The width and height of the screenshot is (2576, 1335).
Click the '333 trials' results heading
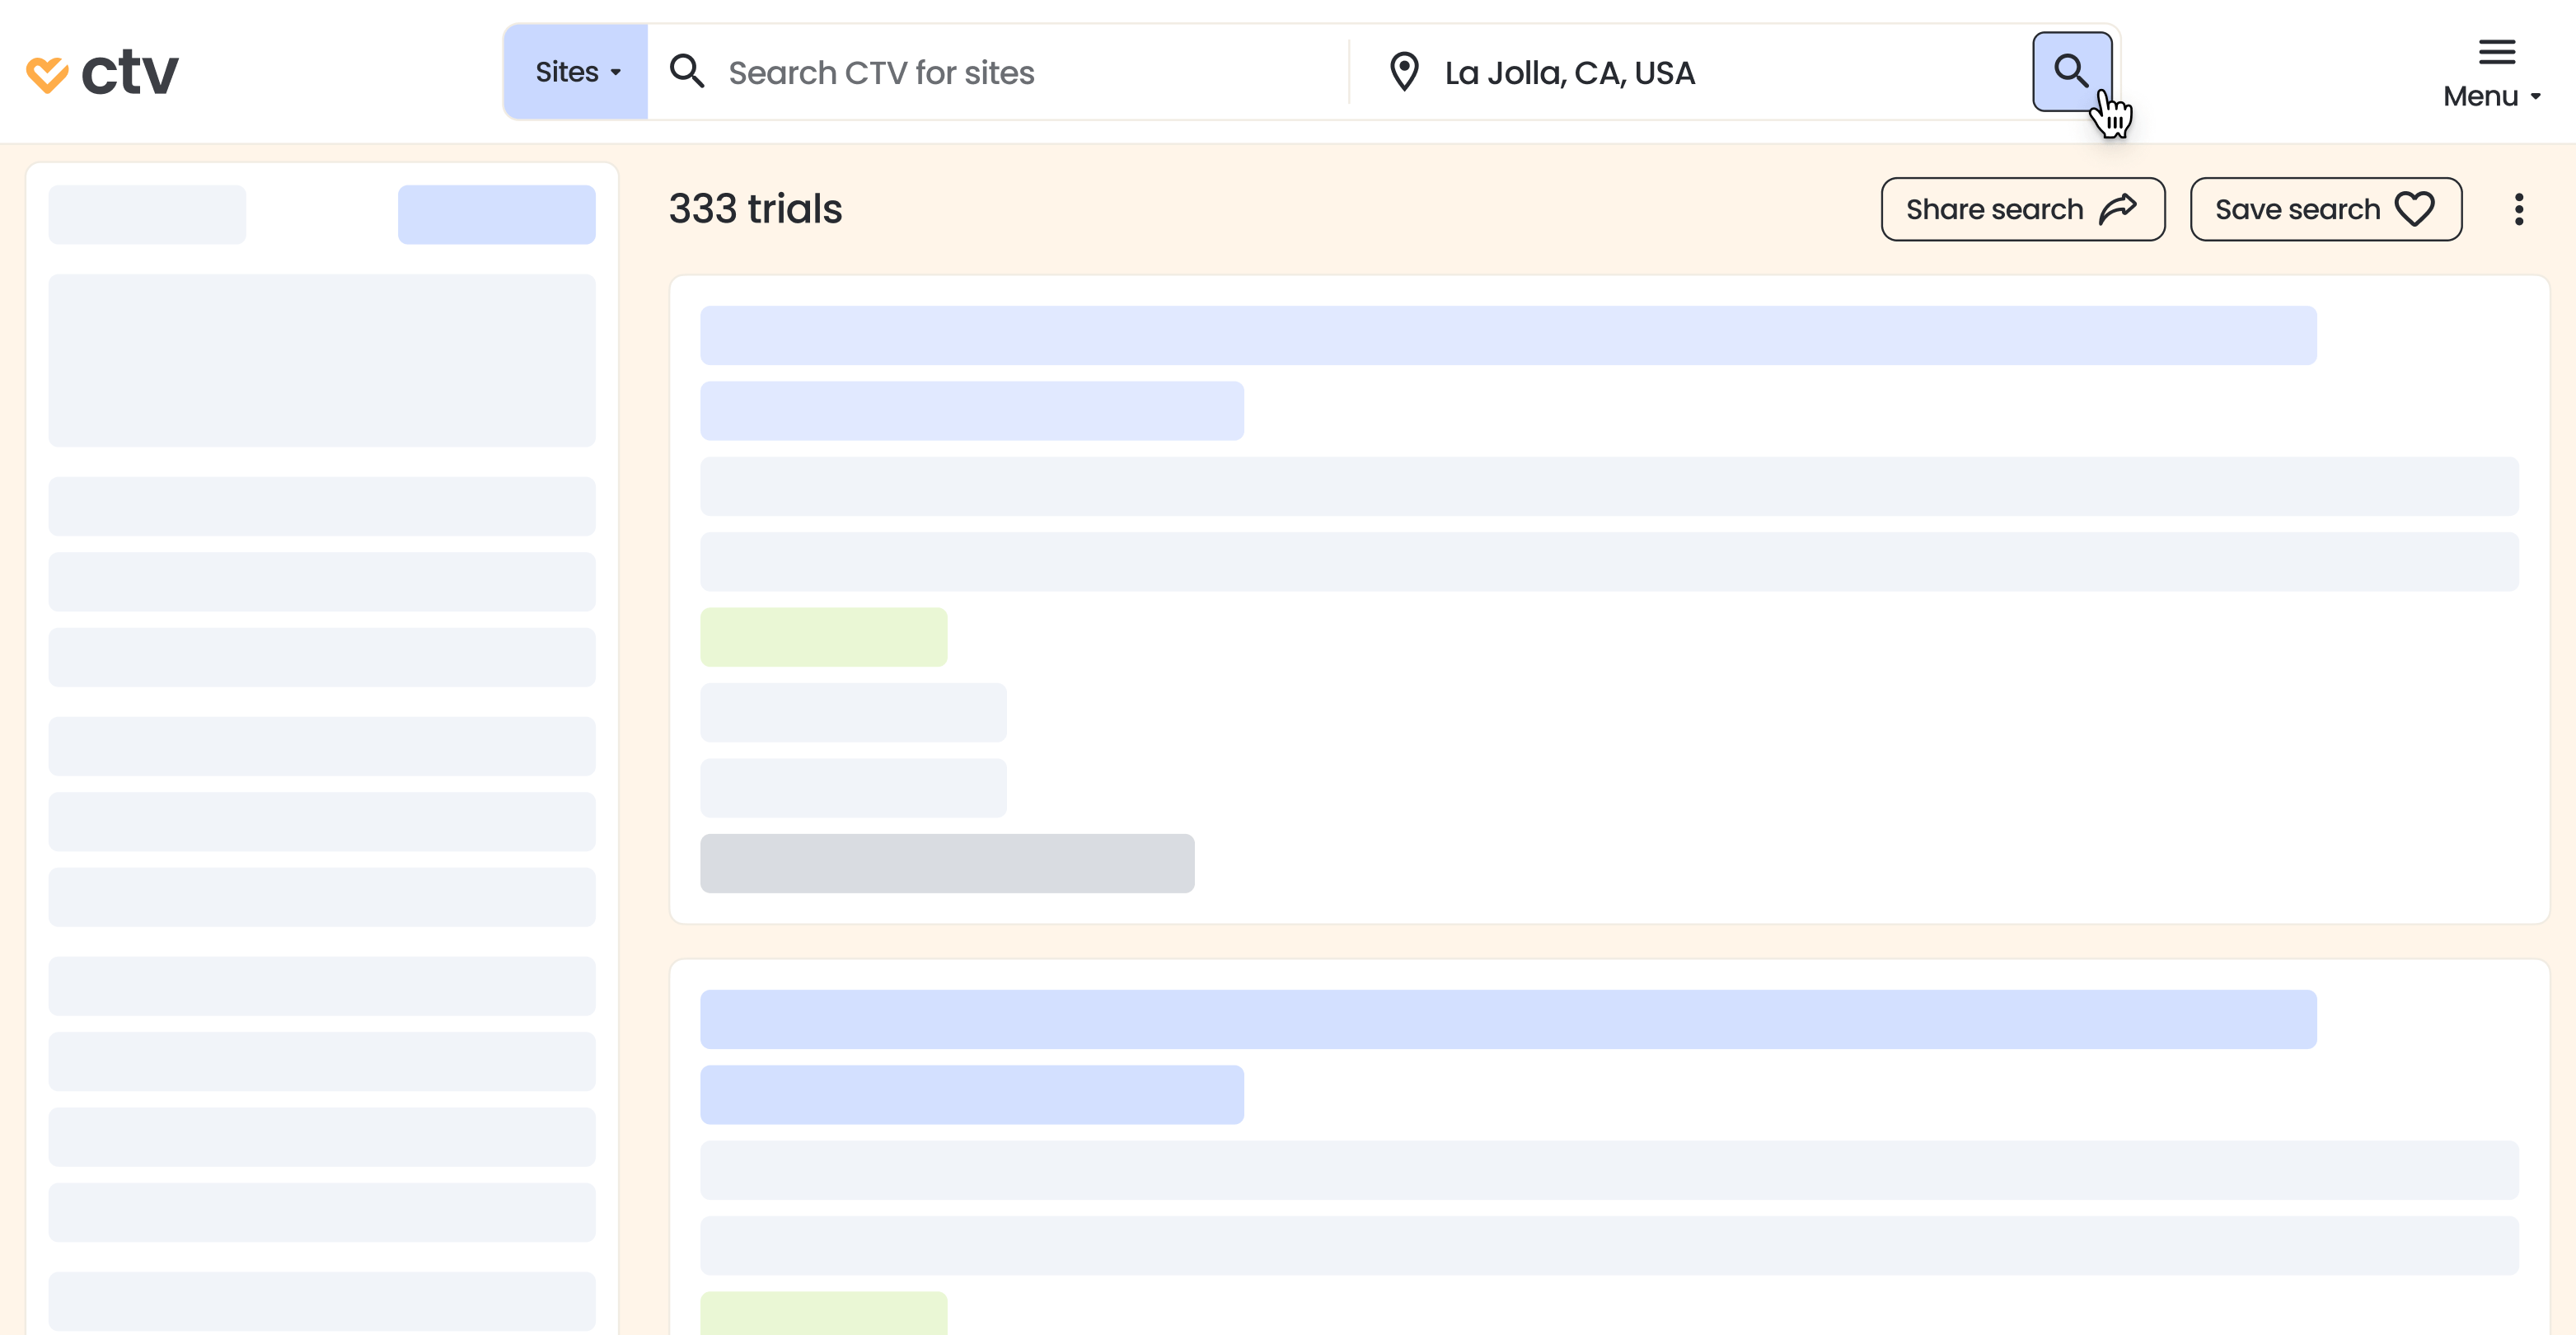[x=755, y=209]
